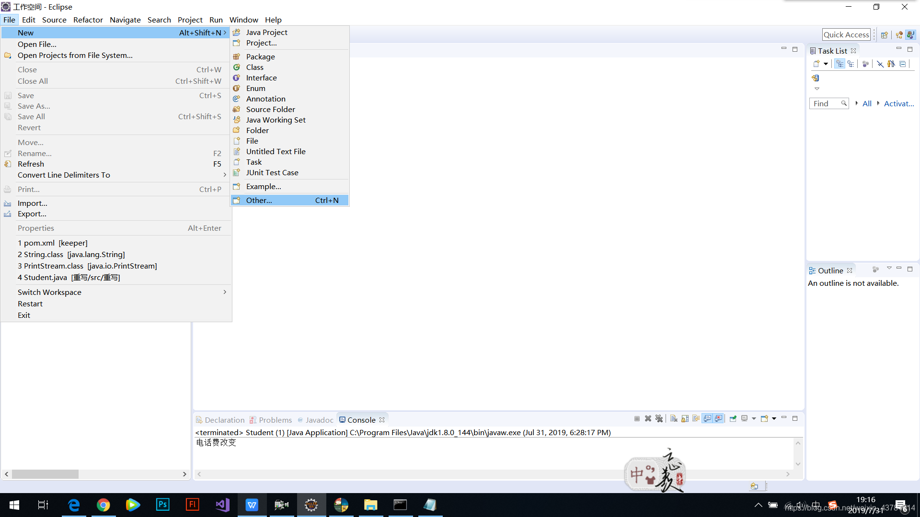920x517 pixels.
Task: Click the Windows Start button
Action: click(14, 505)
